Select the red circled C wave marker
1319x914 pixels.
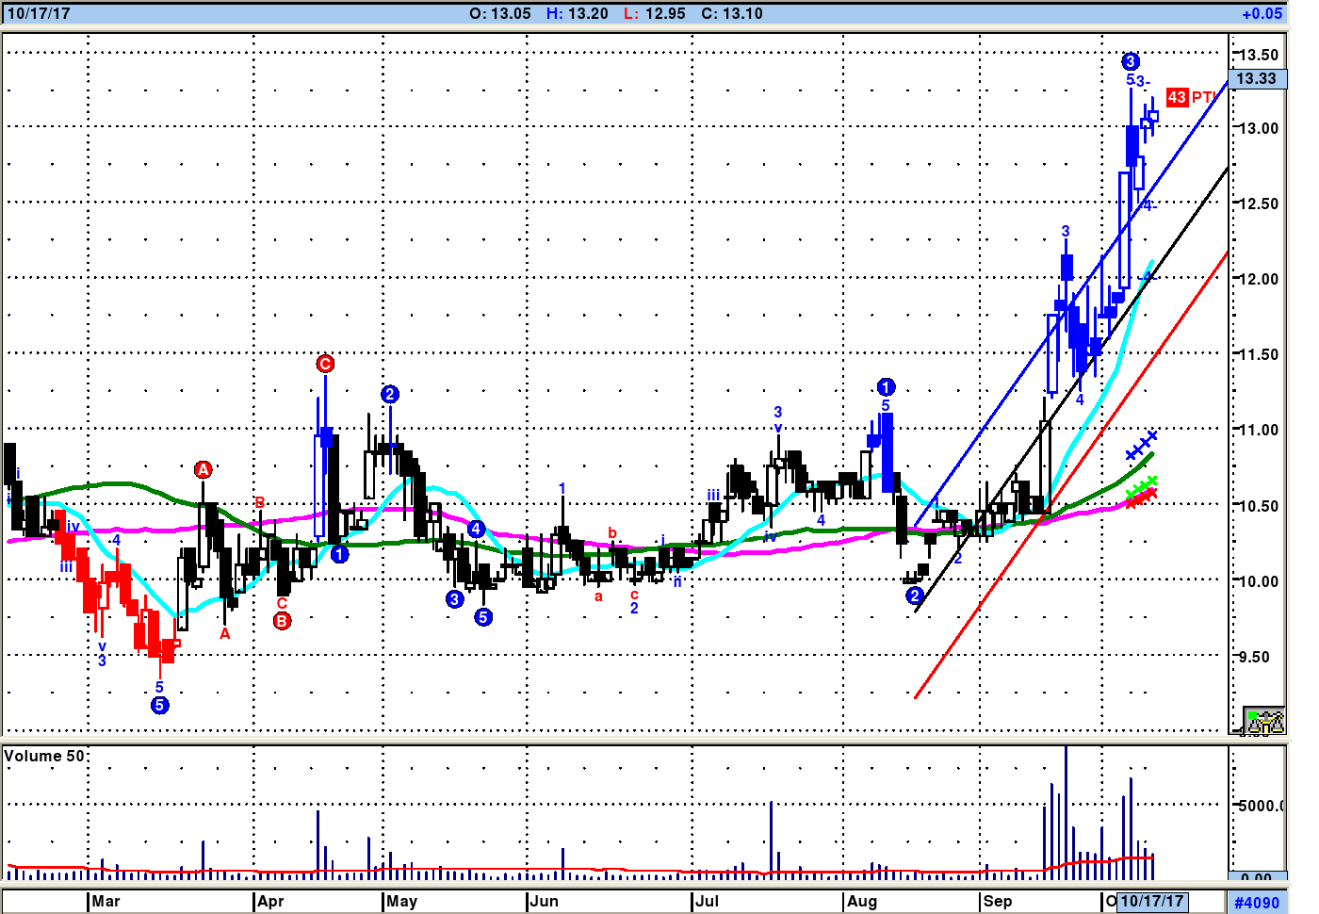325,364
